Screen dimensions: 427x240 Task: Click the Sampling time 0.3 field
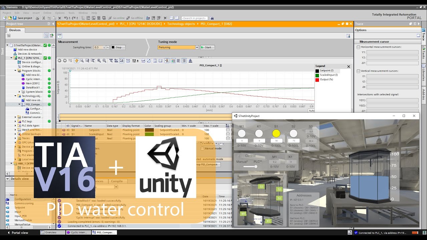coord(99,47)
